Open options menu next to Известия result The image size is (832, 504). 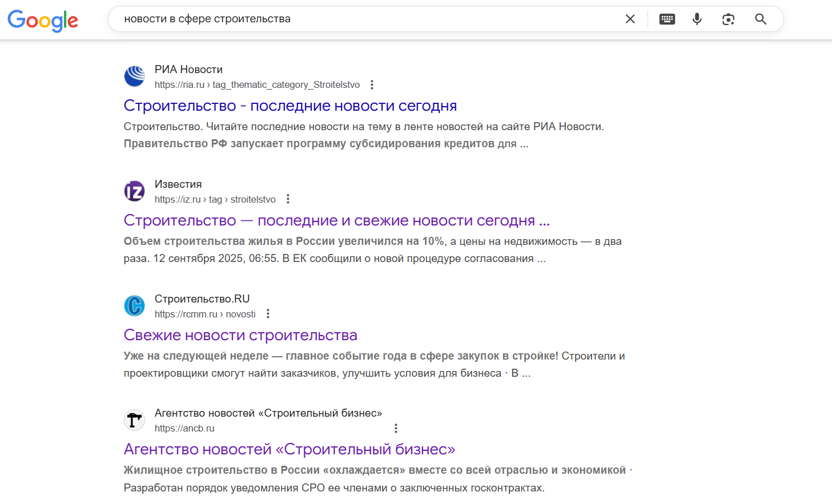[x=288, y=199]
